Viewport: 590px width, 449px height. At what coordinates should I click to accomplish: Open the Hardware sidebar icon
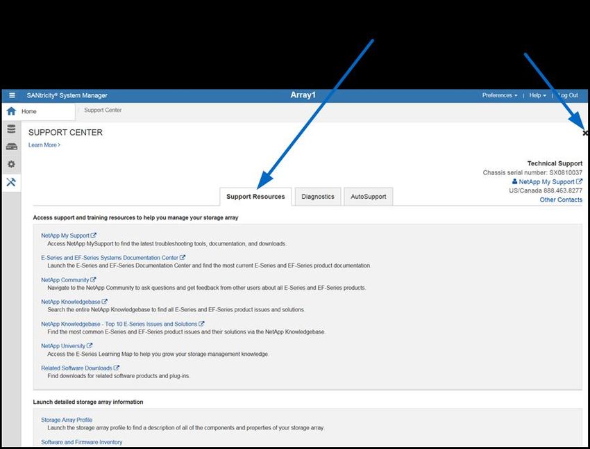coord(11,147)
